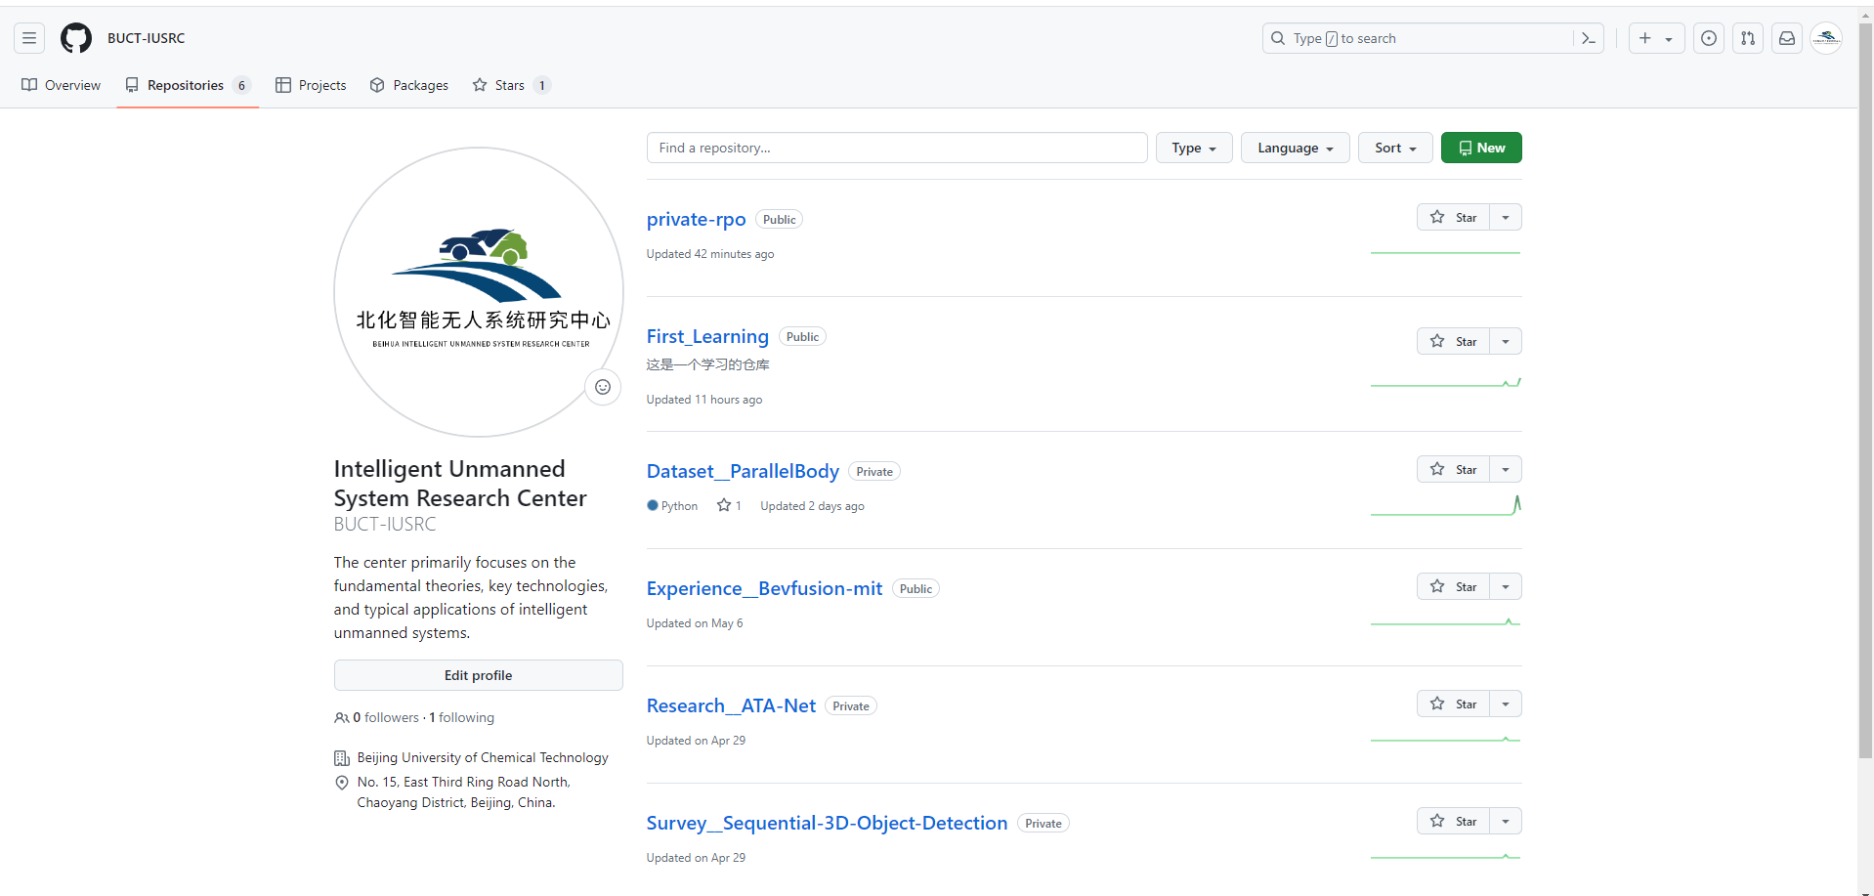This screenshot has width=1874, height=896.
Task: Open the hamburger navigation menu
Action: click(29, 38)
